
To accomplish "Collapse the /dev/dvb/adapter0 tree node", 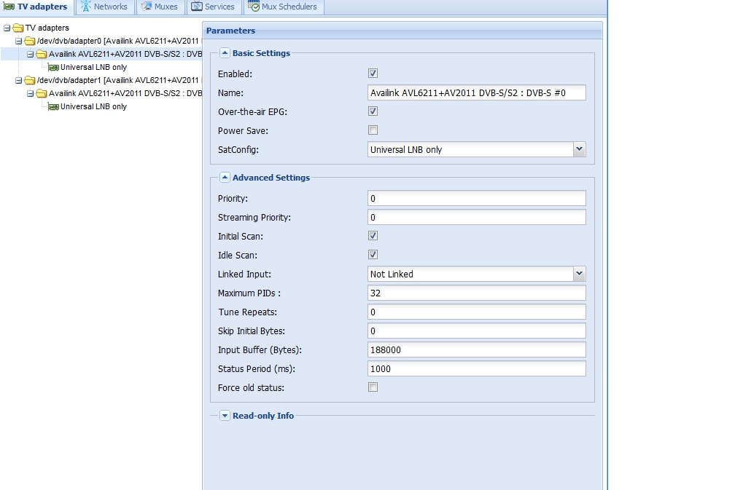I will [19, 42].
